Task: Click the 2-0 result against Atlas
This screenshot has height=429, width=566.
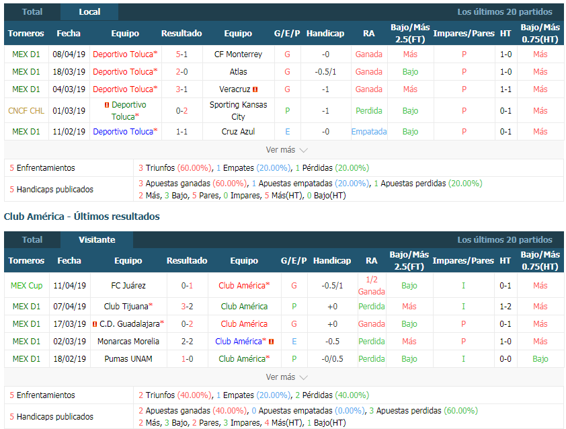Action: tap(181, 72)
